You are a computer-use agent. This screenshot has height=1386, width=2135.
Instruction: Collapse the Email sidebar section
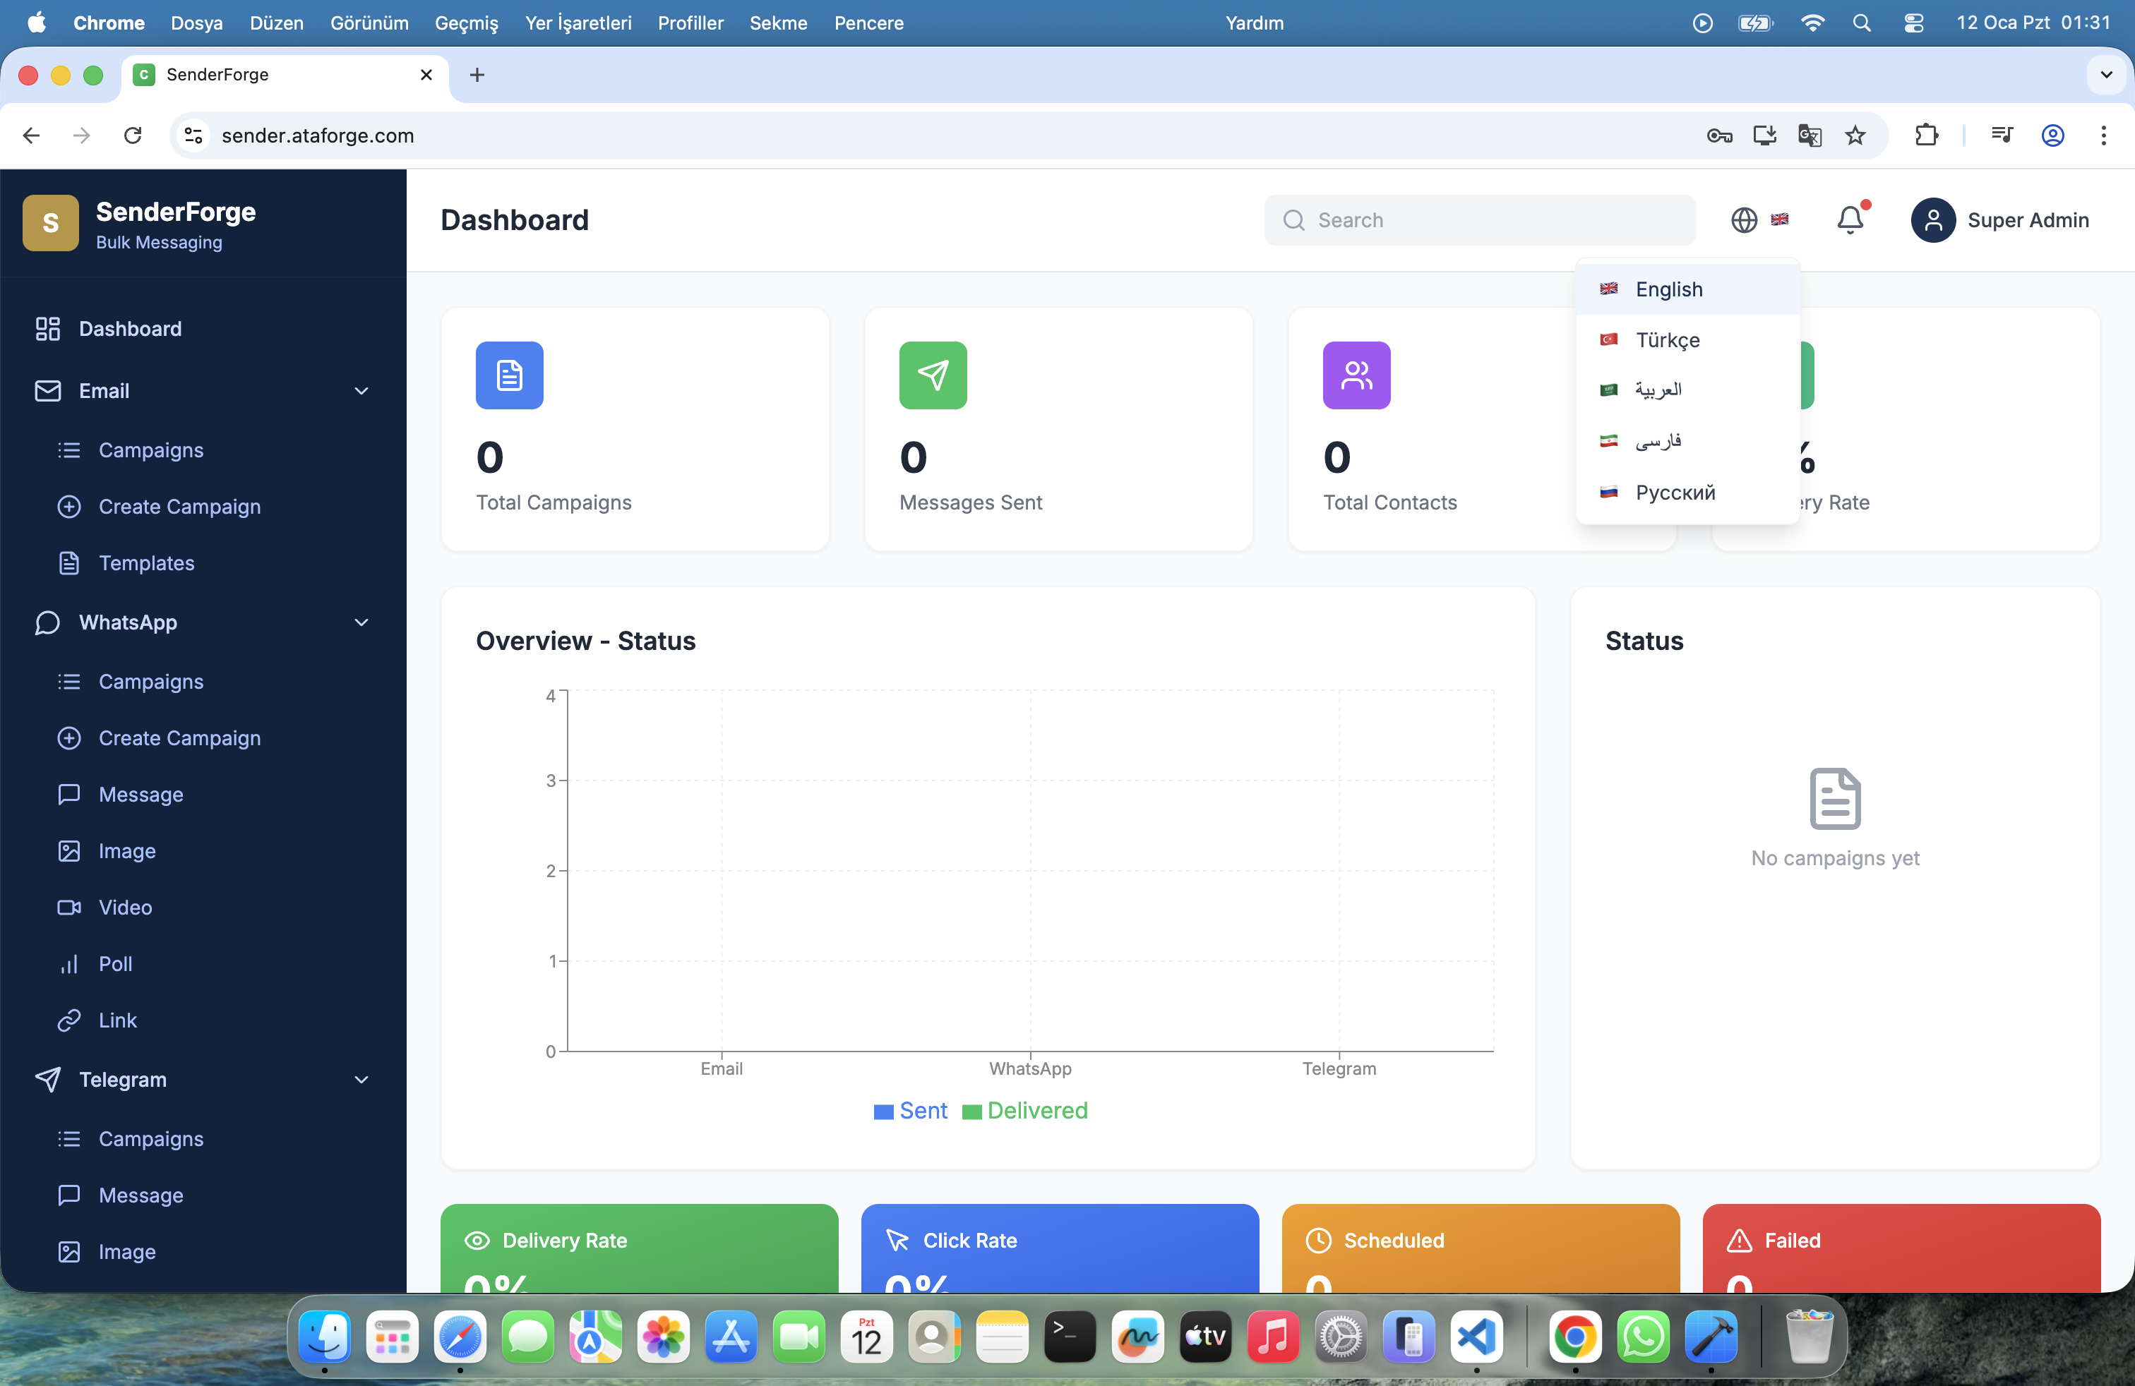[361, 391]
